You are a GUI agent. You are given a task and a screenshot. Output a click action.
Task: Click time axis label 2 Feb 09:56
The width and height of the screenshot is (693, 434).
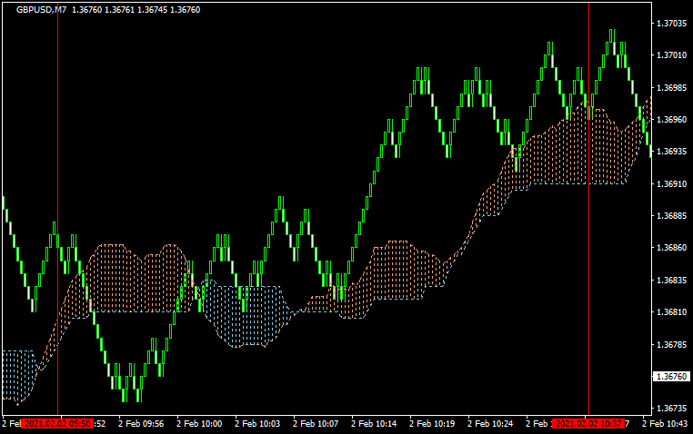click(x=141, y=424)
